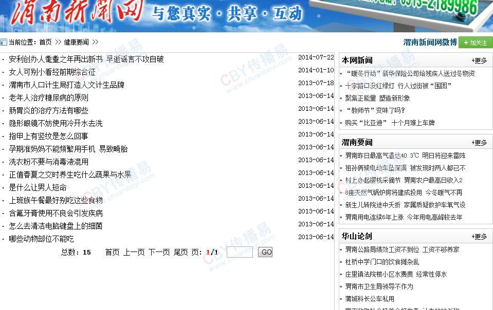Image resolution: width=493 pixels, height=310 pixels.
Task: Click the 加关注 follow button
Action: (476, 43)
